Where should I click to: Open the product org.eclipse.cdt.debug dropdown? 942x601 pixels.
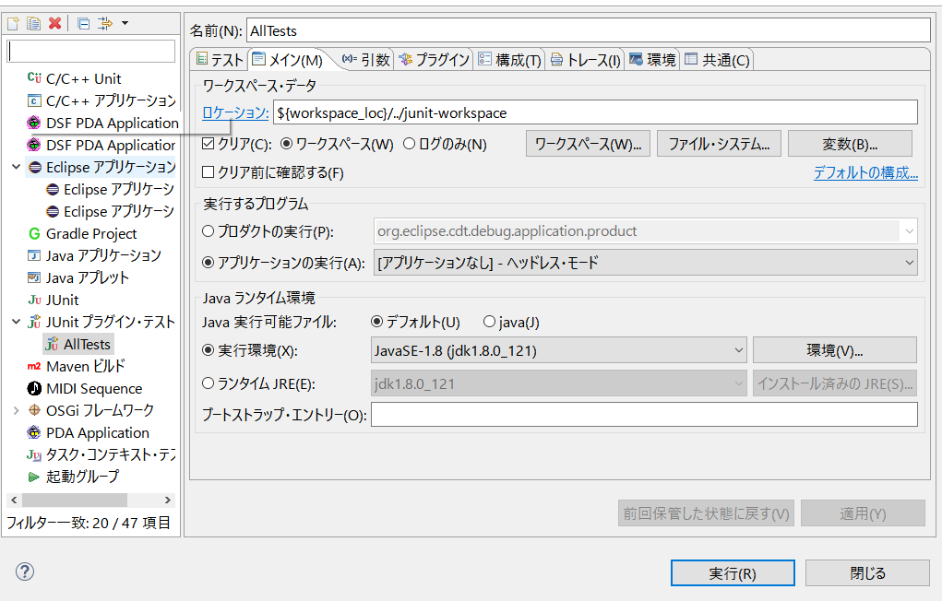pyautogui.click(x=646, y=231)
